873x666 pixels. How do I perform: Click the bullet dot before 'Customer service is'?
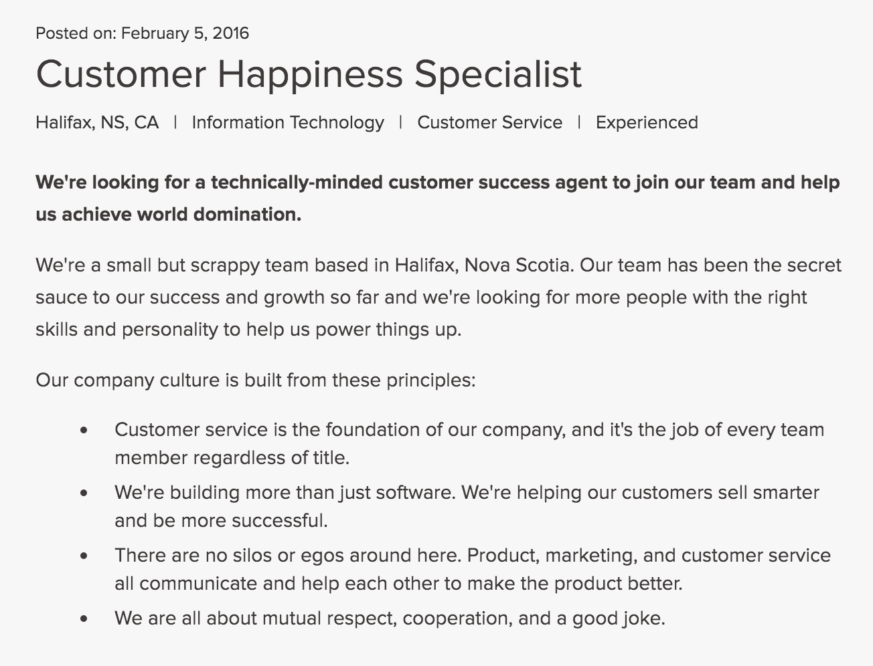pyautogui.click(x=84, y=430)
